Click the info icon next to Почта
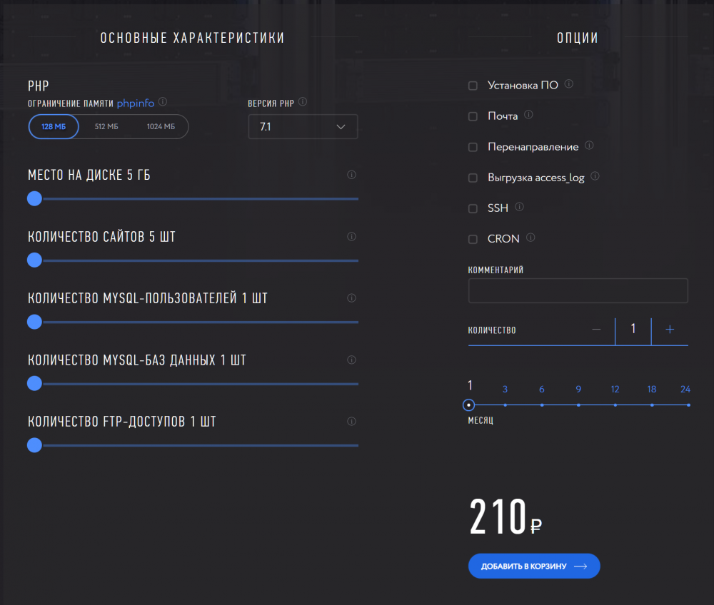The height and width of the screenshot is (605, 714). click(x=528, y=115)
